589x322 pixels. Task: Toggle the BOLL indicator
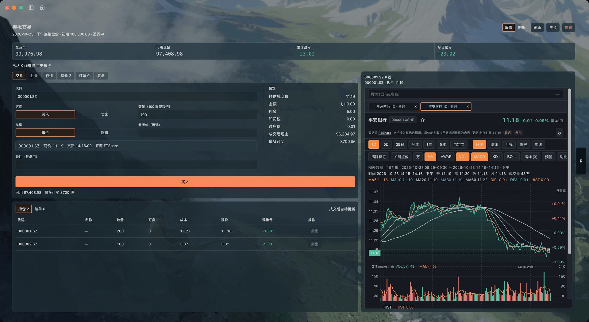click(x=512, y=157)
